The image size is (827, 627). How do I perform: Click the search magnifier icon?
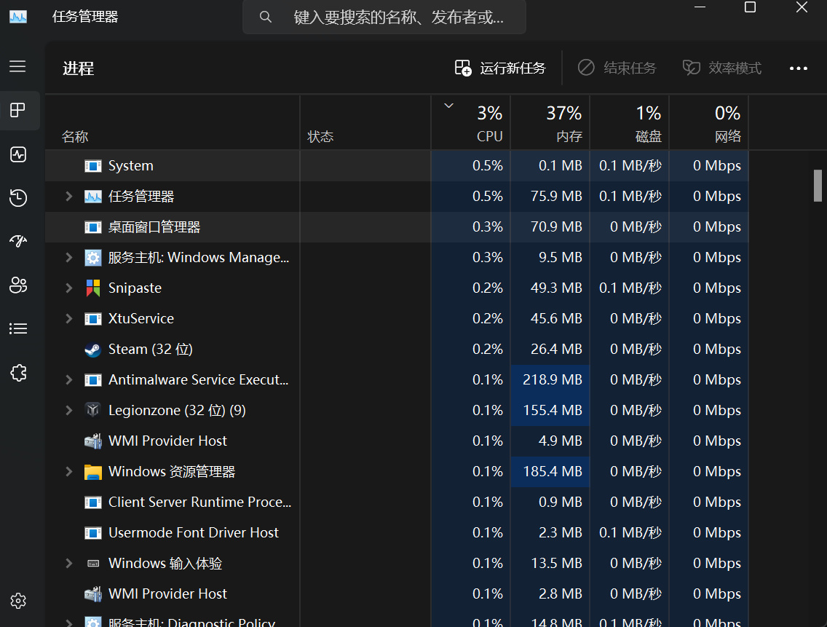(x=266, y=17)
